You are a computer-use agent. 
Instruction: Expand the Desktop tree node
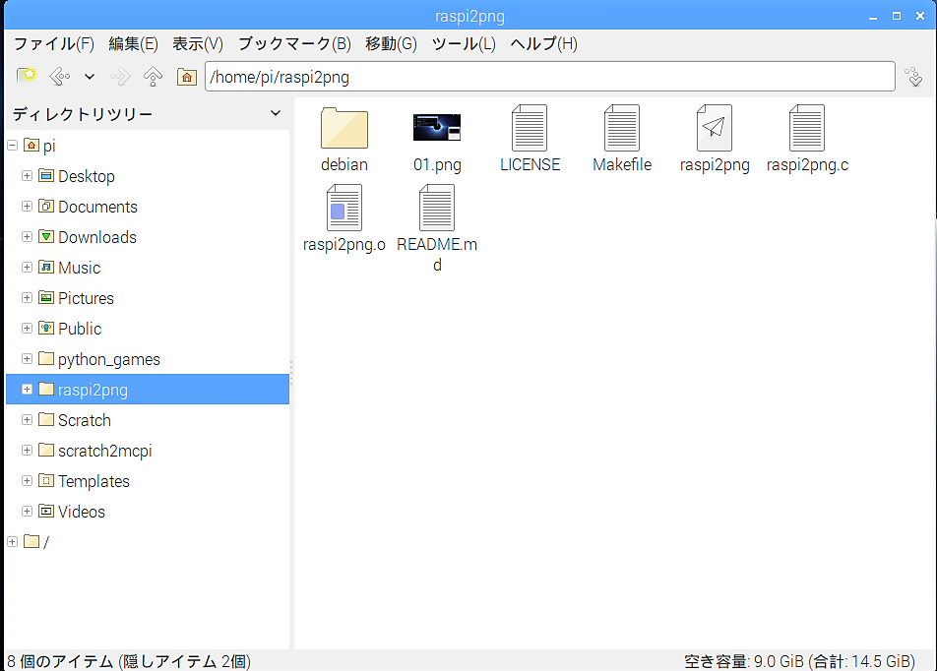[27, 176]
